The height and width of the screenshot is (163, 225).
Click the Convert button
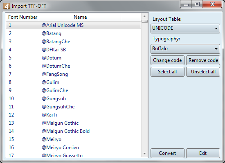[x=167, y=153]
